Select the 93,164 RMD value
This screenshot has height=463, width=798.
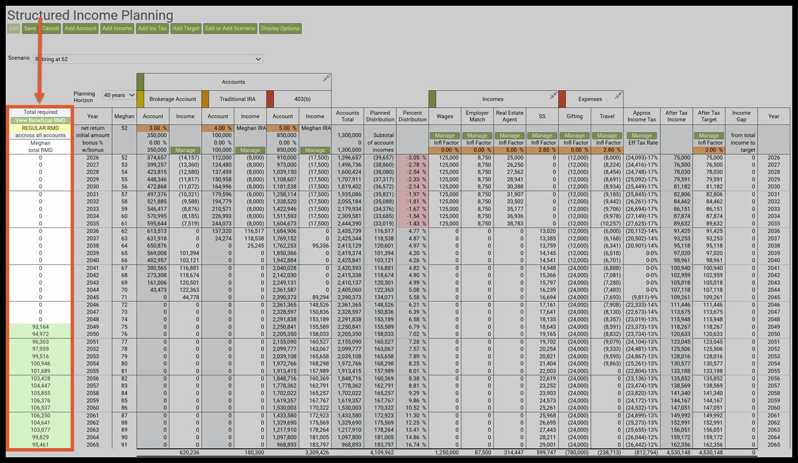(40, 327)
